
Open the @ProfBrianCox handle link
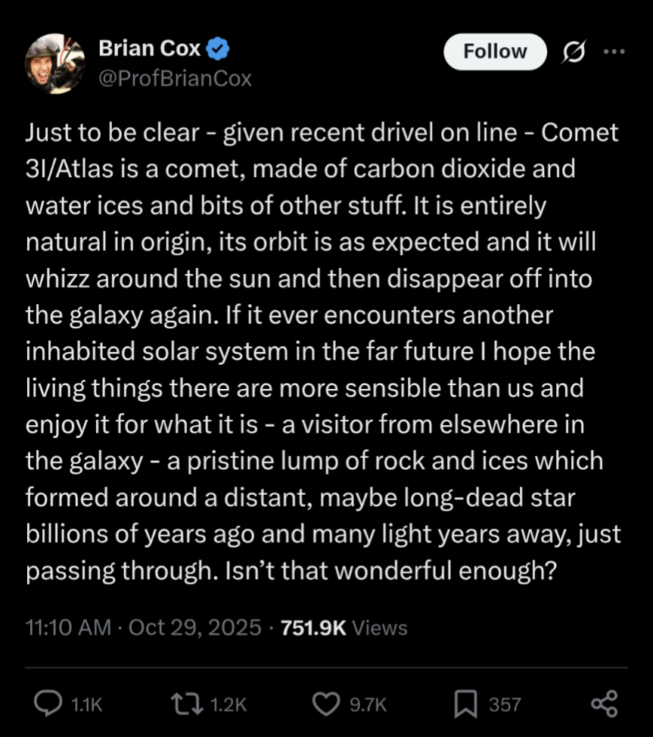point(176,78)
